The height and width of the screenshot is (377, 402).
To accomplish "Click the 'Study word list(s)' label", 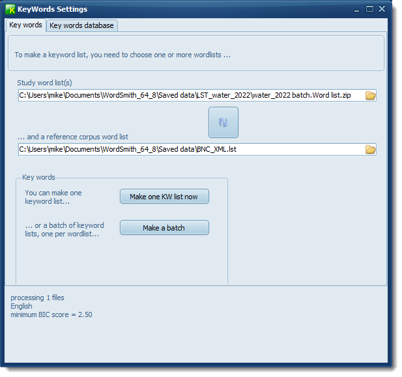I will click(x=44, y=83).
